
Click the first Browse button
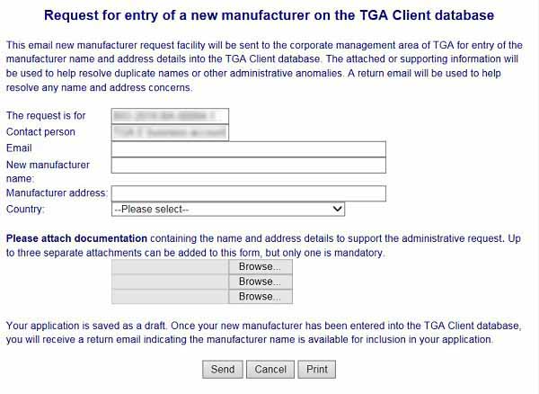(x=260, y=267)
